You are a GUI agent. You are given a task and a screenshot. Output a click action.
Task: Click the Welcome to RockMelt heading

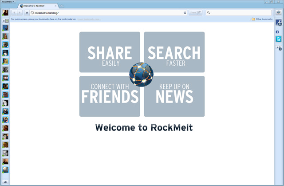tap(144, 127)
